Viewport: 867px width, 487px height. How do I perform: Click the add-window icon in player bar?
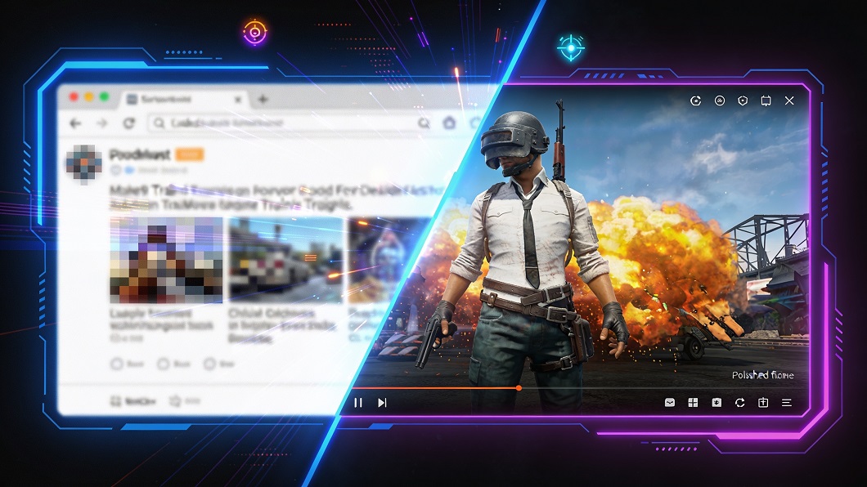pyautogui.click(x=763, y=403)
